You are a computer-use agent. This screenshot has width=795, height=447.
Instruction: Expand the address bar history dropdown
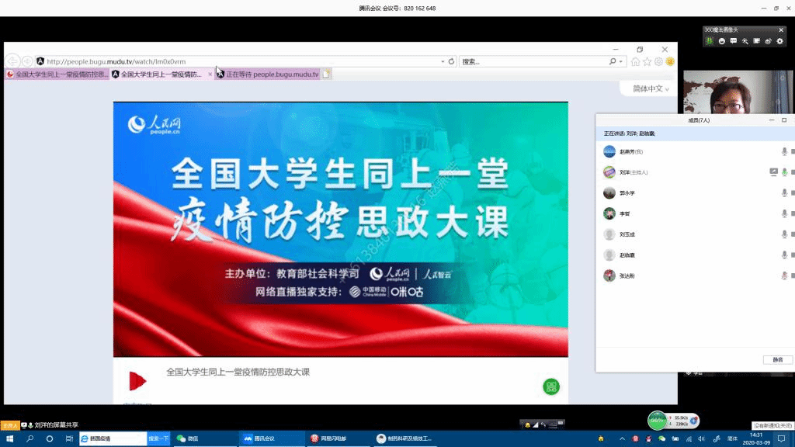tap(443, 61)
